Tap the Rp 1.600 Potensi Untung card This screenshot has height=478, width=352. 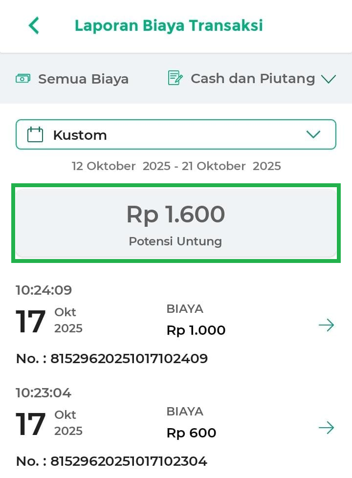tap(176, 223)
